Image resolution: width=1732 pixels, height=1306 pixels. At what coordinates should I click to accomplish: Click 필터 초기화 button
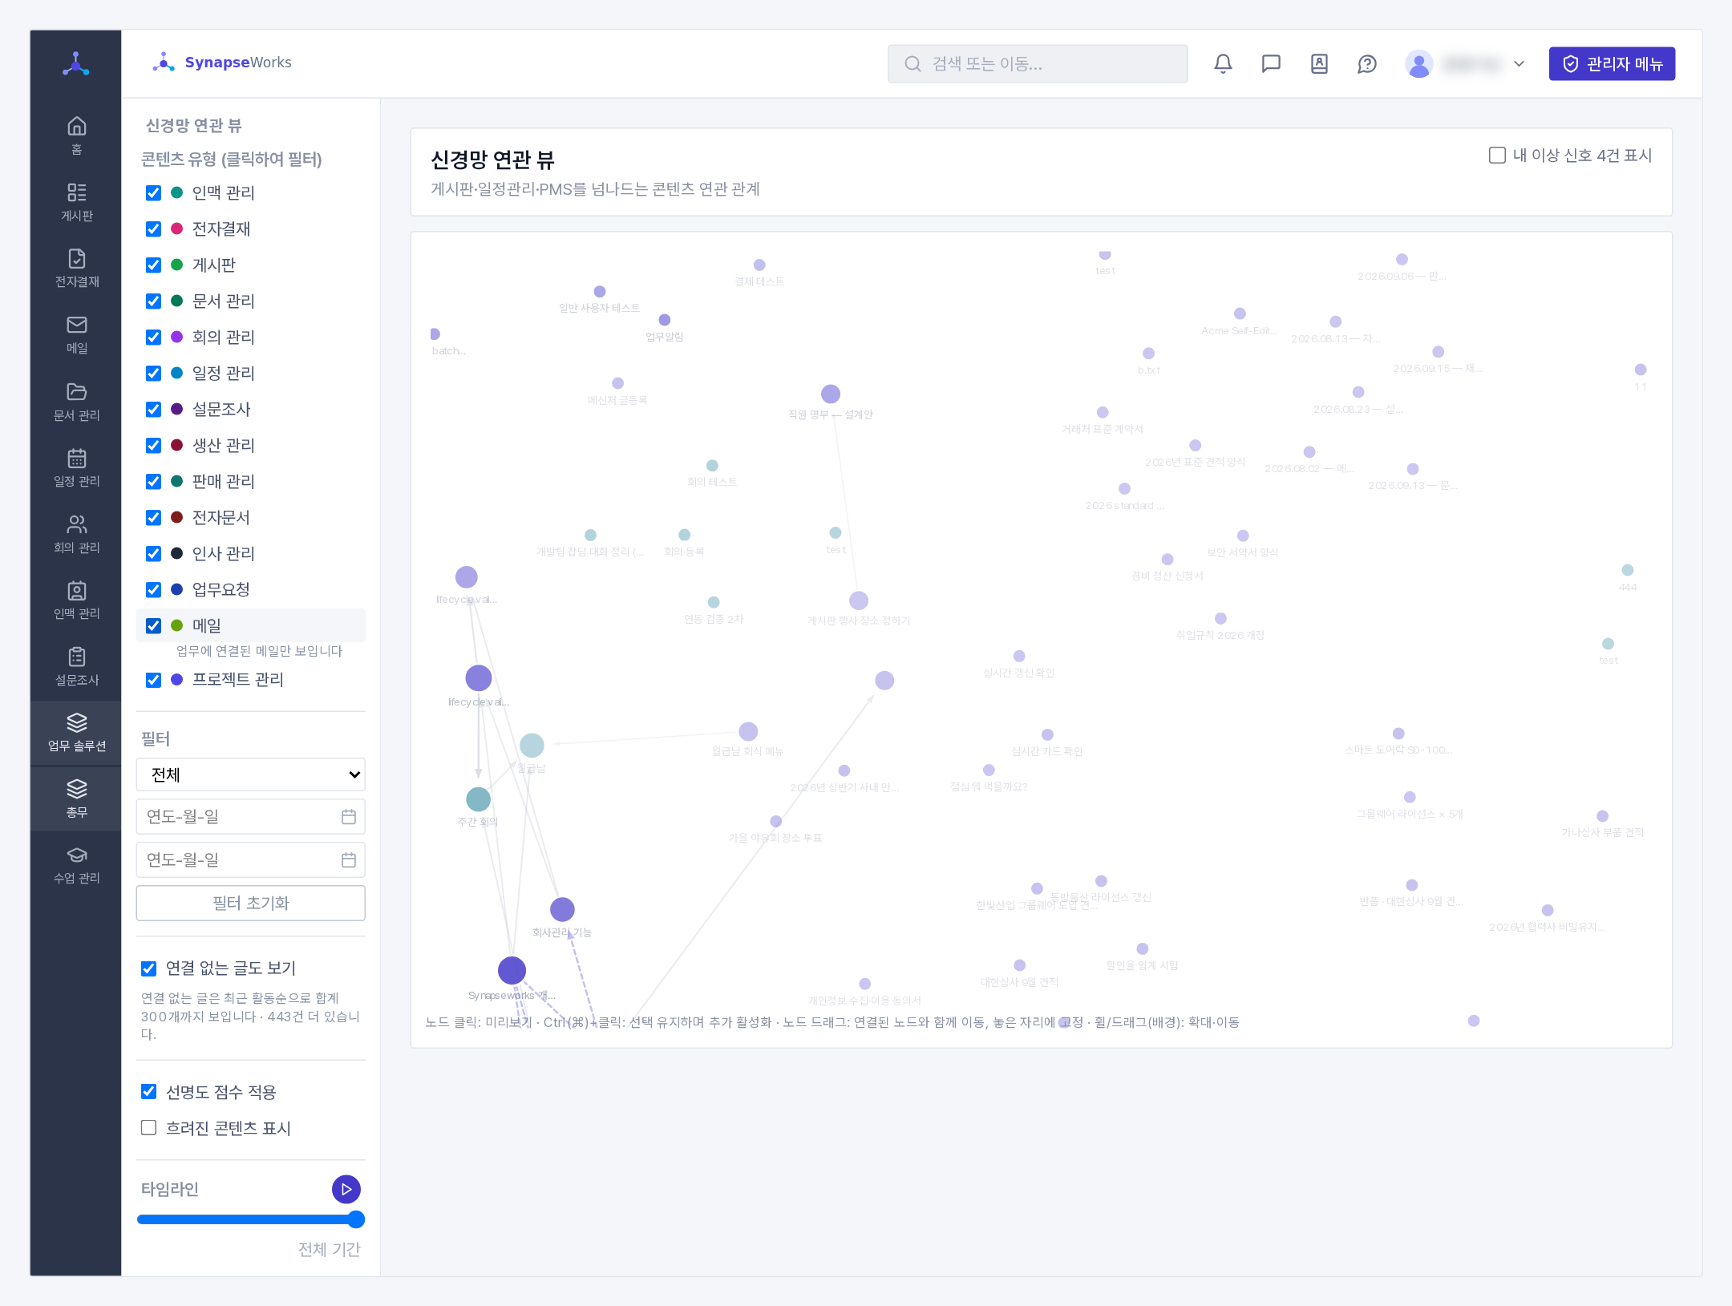coord(251,903)
